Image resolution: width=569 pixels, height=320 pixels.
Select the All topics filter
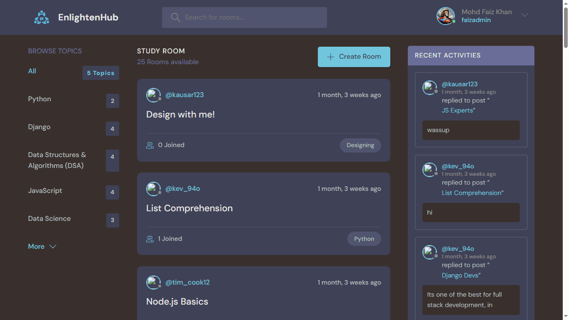coord(32,71)
